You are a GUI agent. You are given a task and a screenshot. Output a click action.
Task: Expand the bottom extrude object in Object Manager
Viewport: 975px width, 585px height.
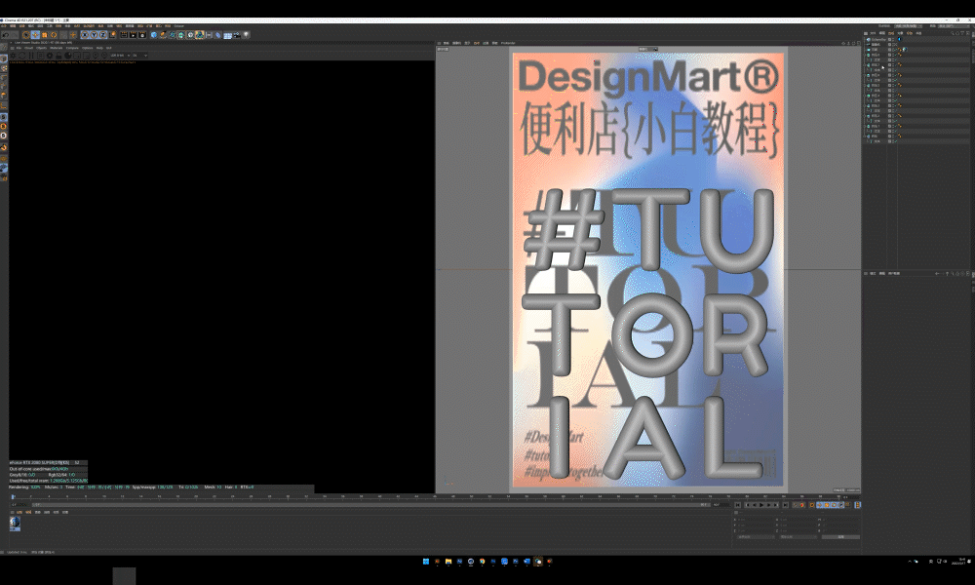click(864, 136)
